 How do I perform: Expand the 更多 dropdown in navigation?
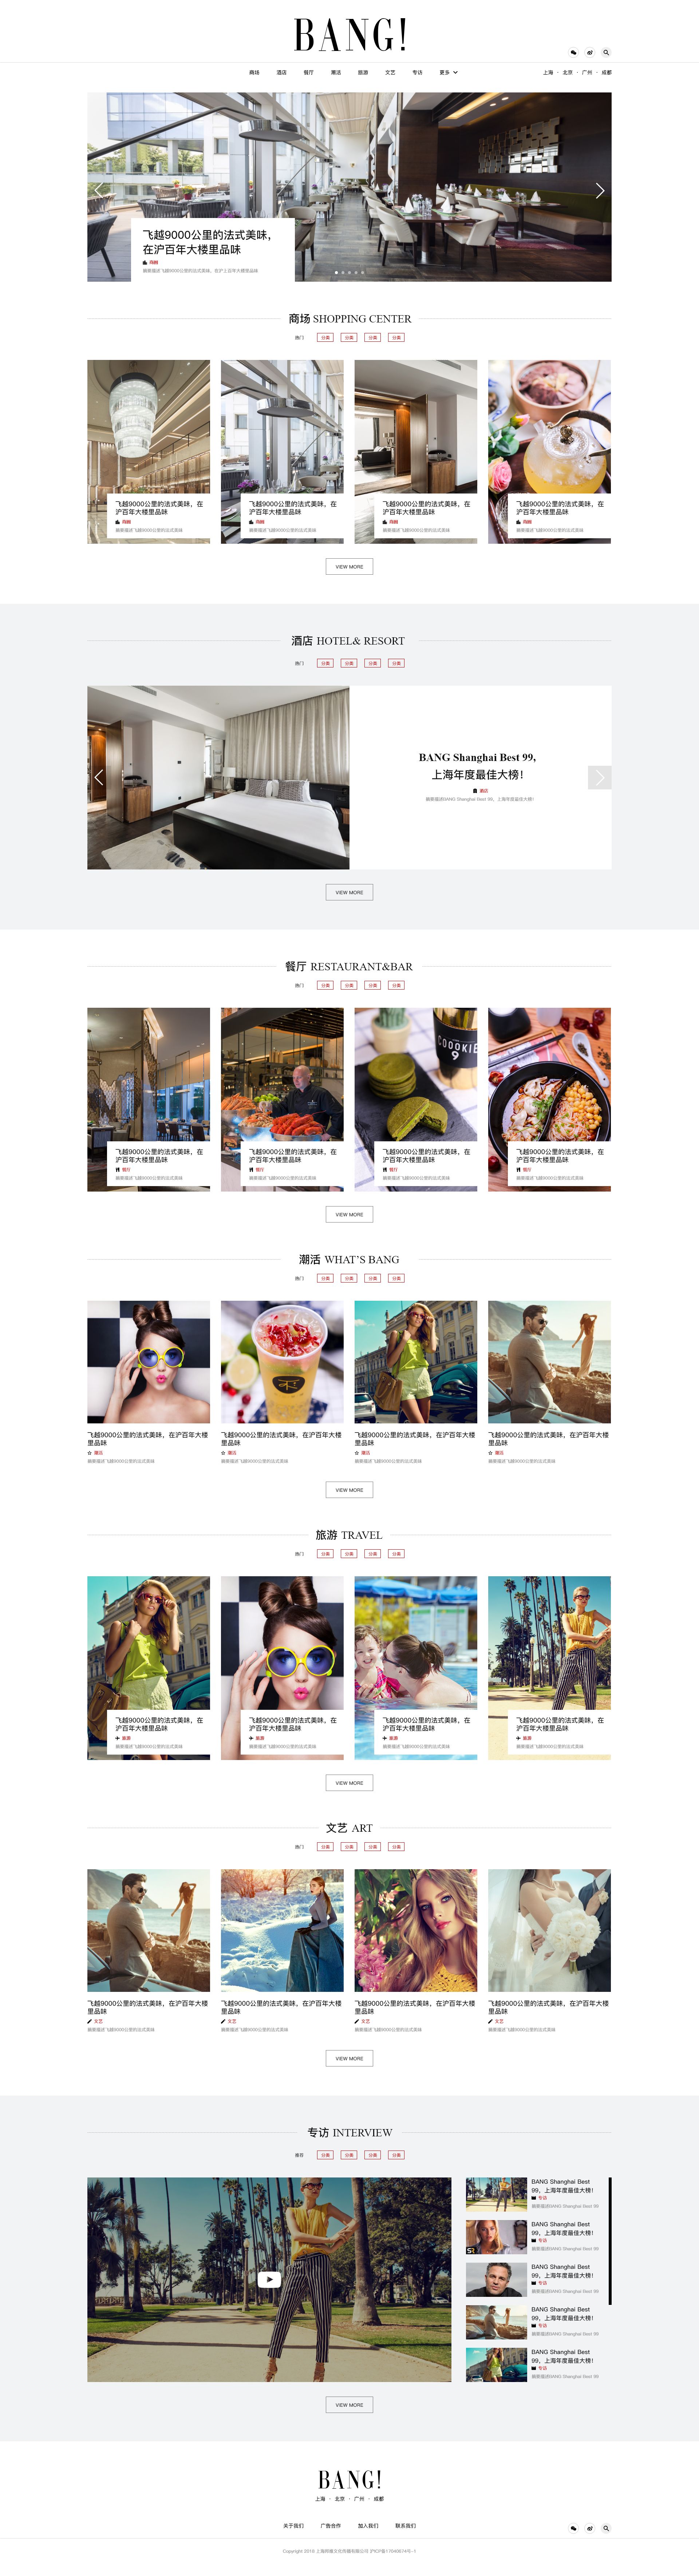pyautogui.click(x=448, y=72)
